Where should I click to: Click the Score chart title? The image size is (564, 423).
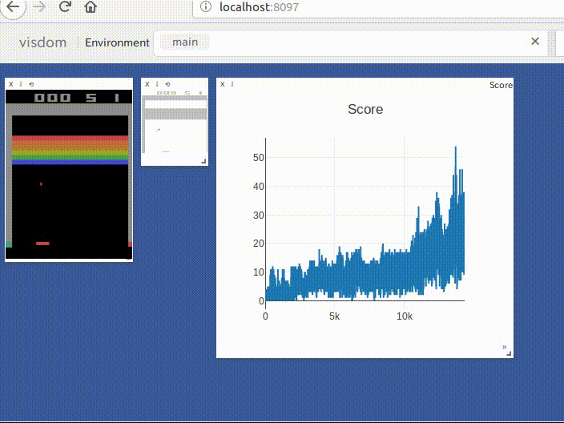pyautogui.click(x=365, y=109)
